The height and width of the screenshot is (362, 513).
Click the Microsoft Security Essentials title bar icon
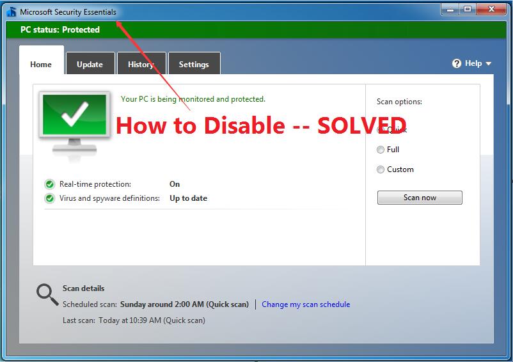[x=12, y=12]
